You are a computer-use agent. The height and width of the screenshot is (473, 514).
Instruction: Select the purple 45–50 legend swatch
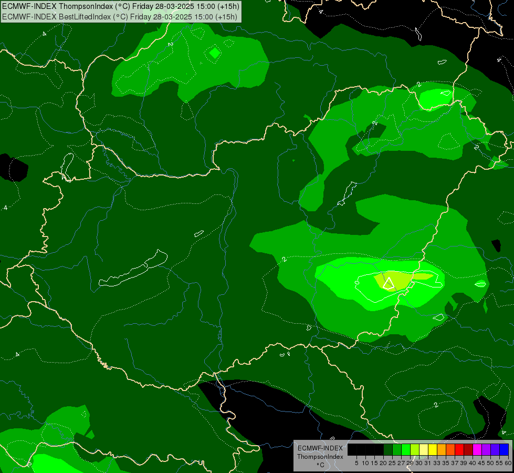click(486, 449)
